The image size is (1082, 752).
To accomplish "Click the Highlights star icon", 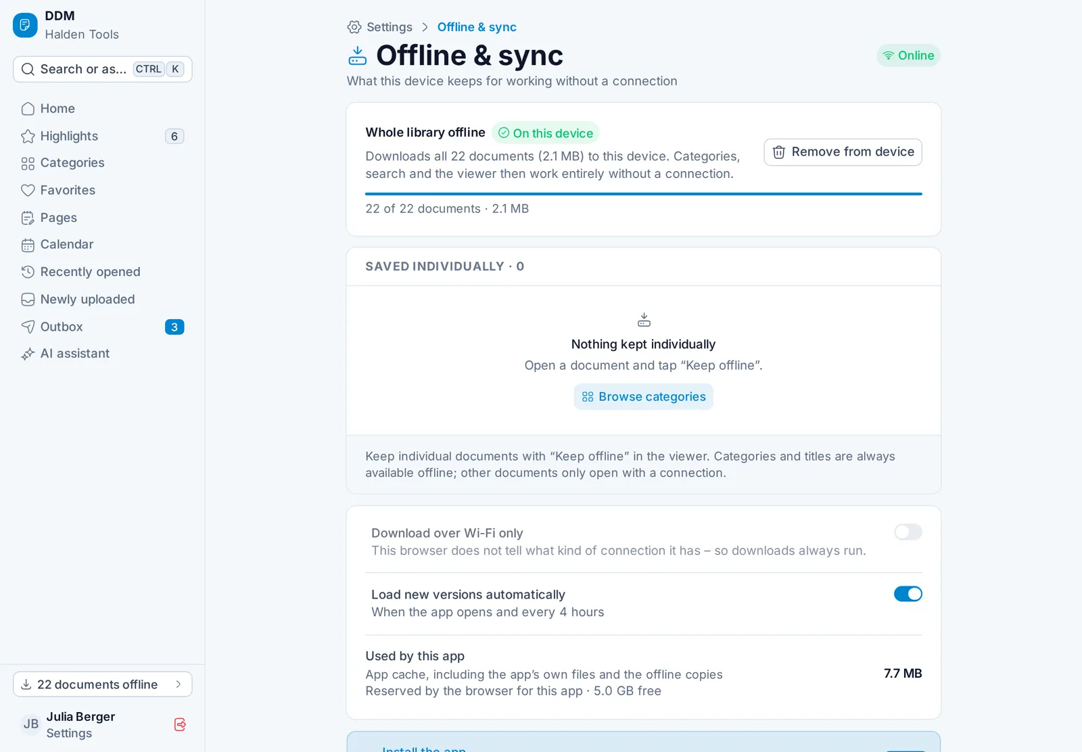I will 28,137.
